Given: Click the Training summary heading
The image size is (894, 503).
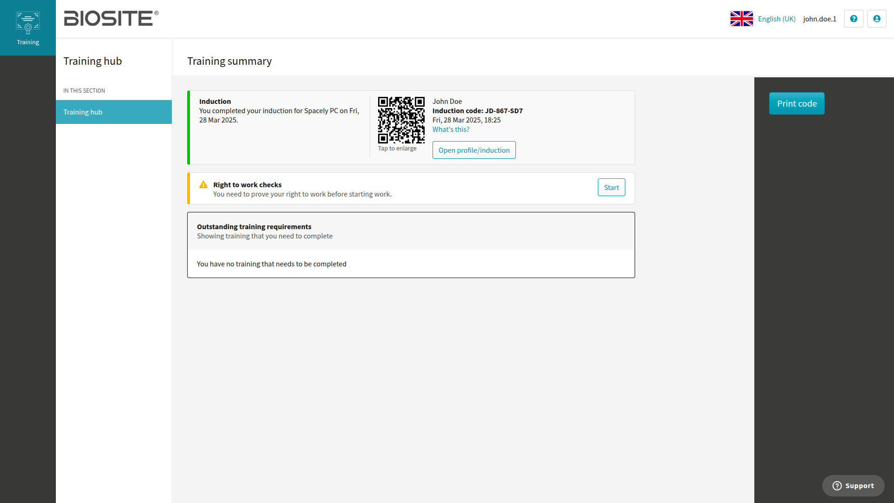Looking at the screenshot, I should [x=229, y=61].
